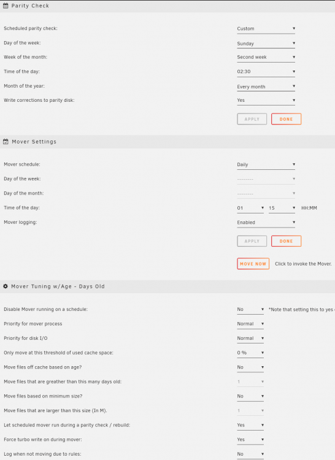Click Apply in Parity Check section
This screenshot has height=460, width=335.
(252, 119)
